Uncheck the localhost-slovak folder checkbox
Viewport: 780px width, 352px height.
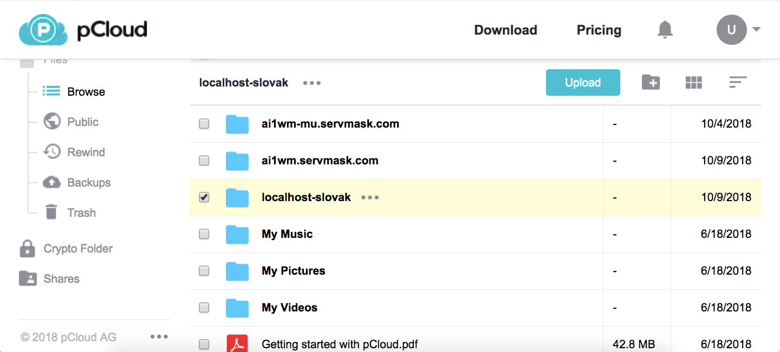click(204, 197)
